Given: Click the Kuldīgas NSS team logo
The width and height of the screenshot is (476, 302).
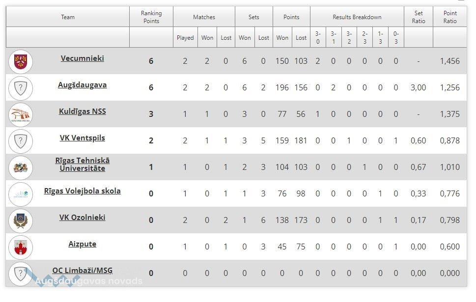Looking at the screenshot, I should tap(21, 115).
